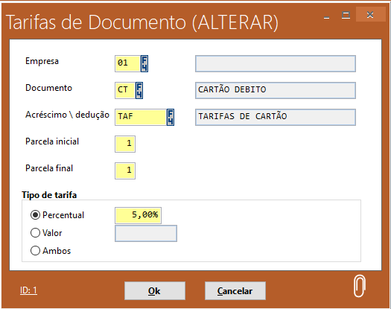Click the TARIFAS DE CARTÃO description field
Viewport: 391px width, 309px height.
pos(276,117)
